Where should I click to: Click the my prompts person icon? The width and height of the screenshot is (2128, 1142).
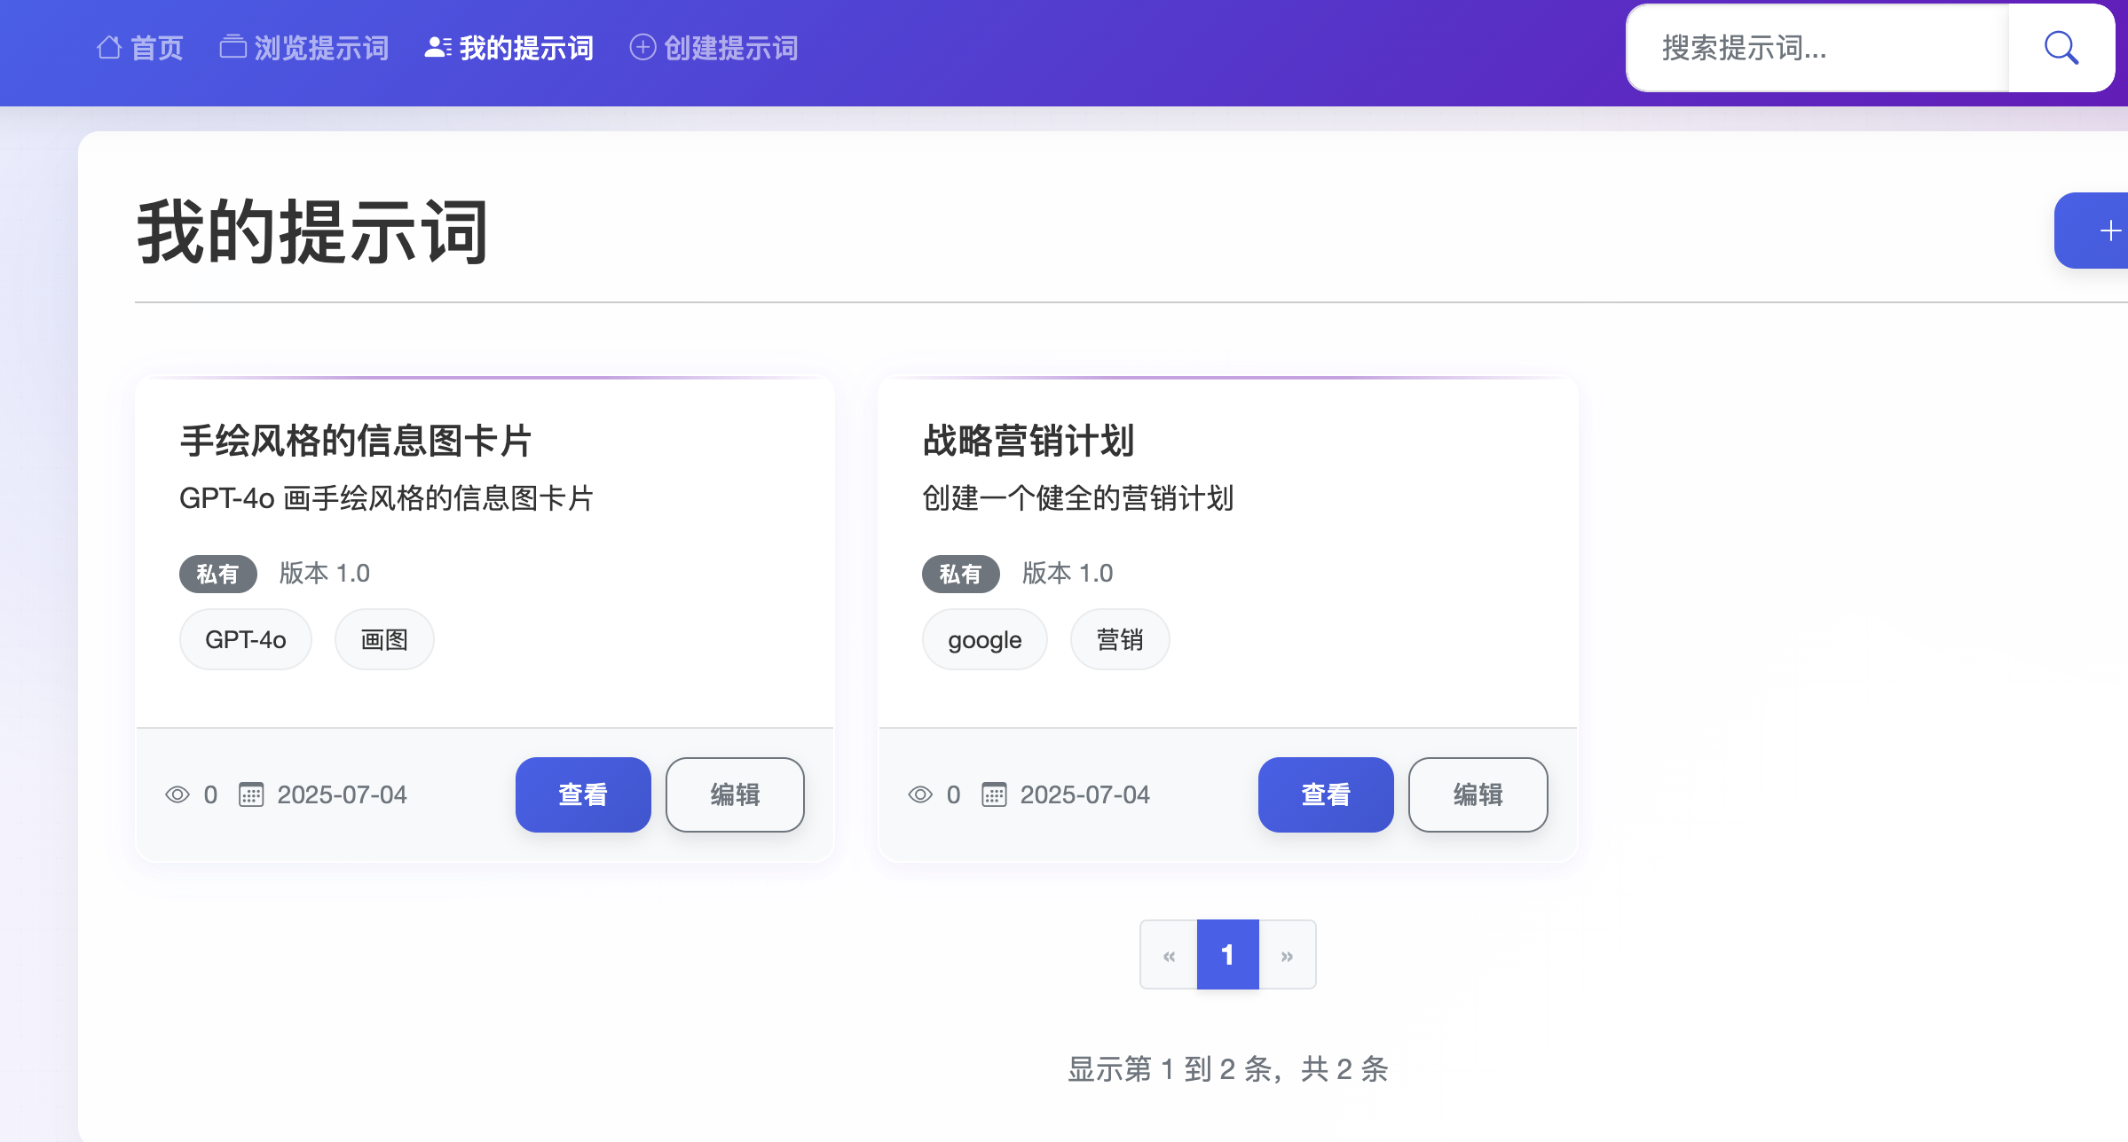438,47
